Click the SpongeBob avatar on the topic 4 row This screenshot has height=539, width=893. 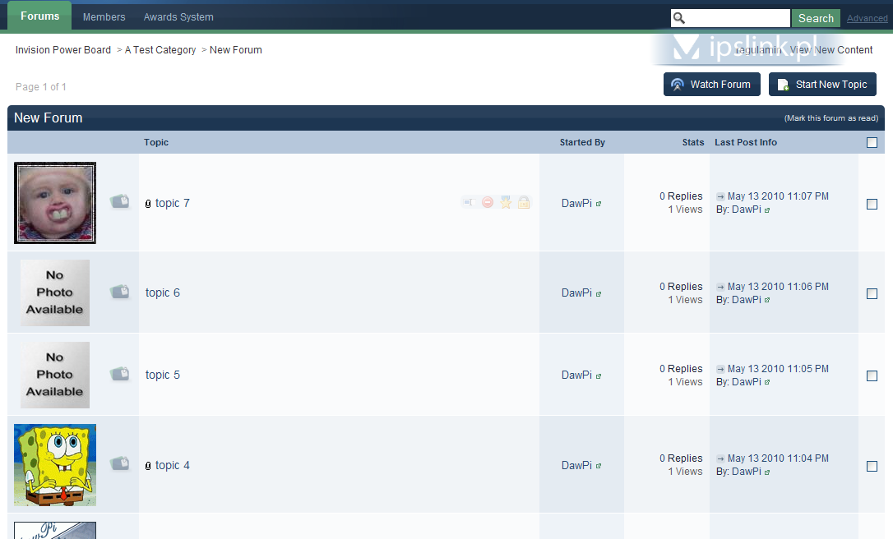[x=55, y=465]
